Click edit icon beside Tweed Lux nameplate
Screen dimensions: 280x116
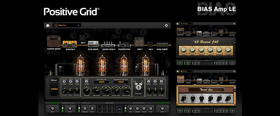(234, 90)
